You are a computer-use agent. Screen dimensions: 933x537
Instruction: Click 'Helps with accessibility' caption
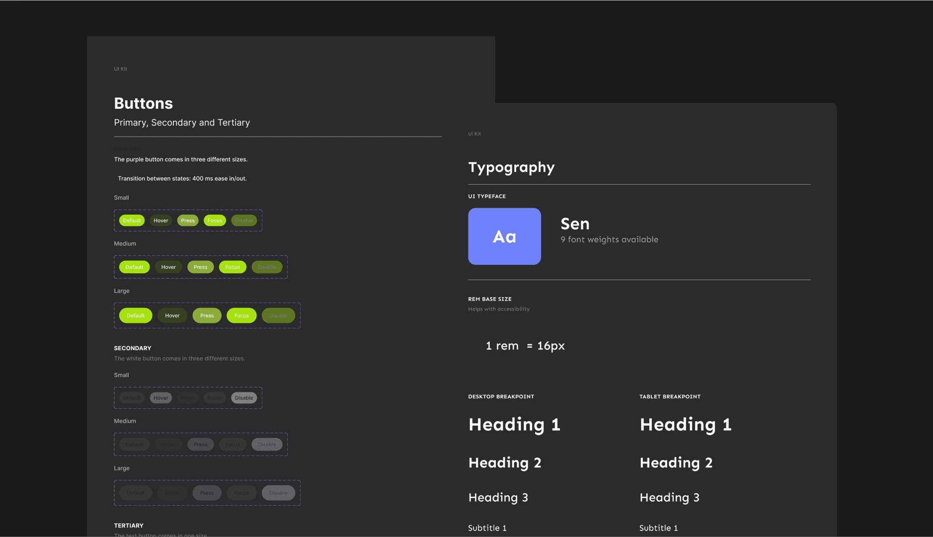coord(499,309)
